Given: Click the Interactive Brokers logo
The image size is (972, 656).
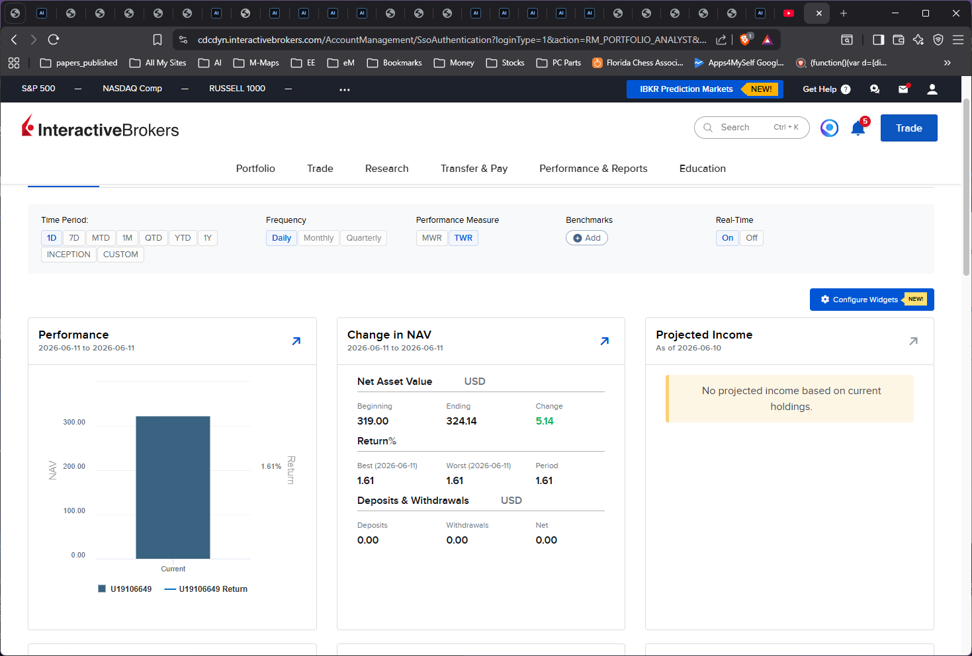Looking at the screenshot, I should [x=100, y=127].
